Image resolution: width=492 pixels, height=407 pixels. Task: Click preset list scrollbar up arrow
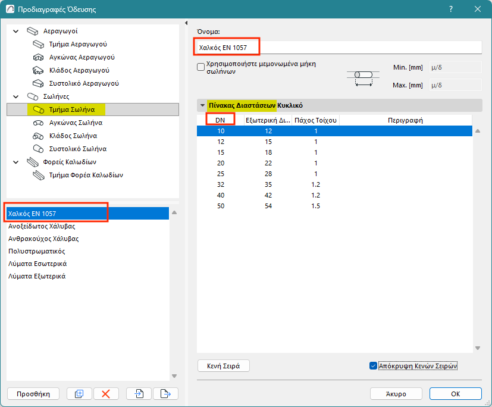[174, 212]
